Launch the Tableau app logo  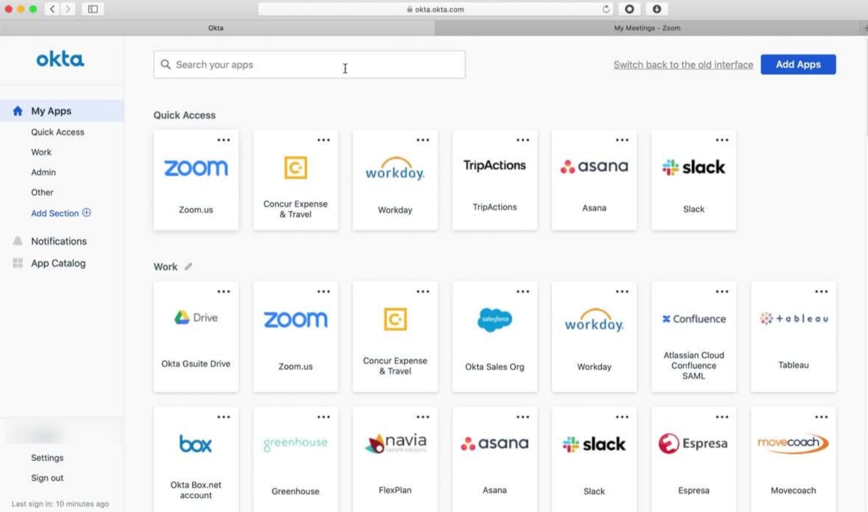pos(794,319)
